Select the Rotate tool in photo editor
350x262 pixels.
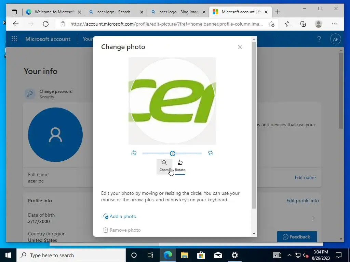pos(180,166)
